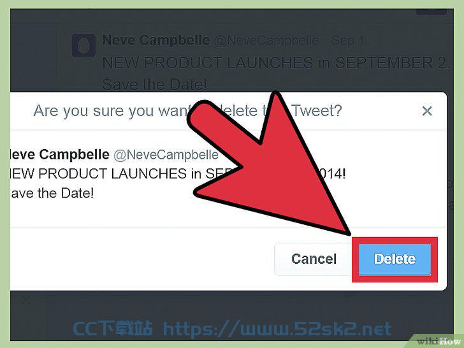The image size is (464, 348).
Task: Select the @NeveCampbelle handle inside the dialog
Action: pos(166,155)
